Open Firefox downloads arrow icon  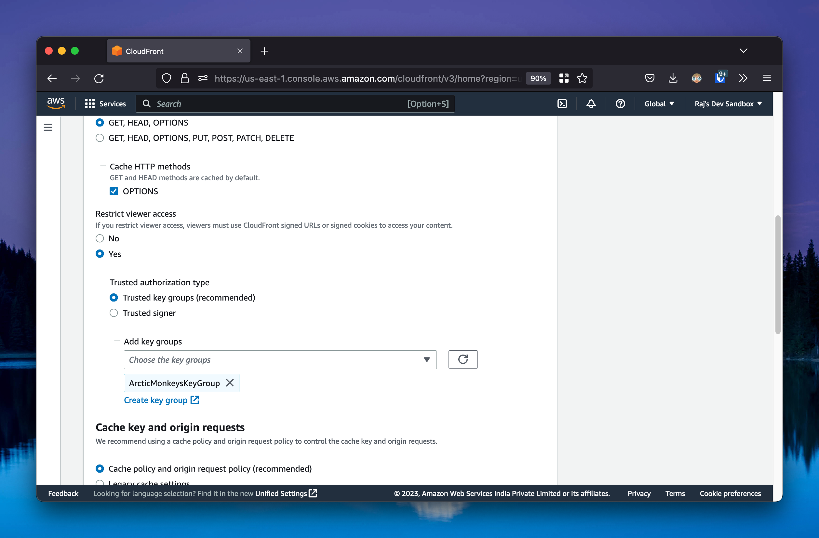(673, 78)
